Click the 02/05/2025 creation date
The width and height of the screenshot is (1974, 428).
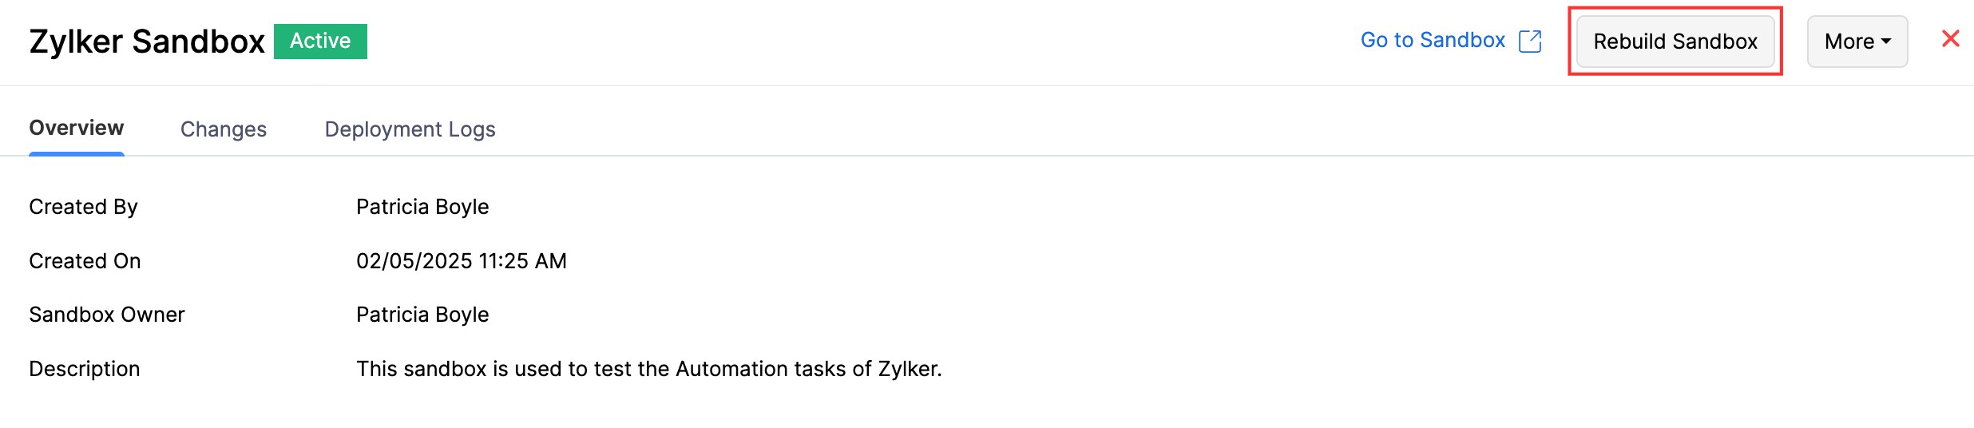coord(414,261)
